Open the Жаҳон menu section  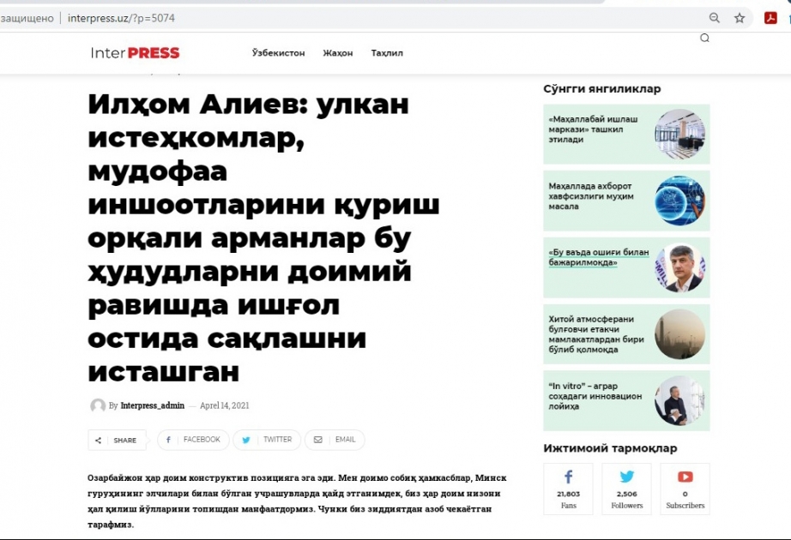[x=338, y=53]
